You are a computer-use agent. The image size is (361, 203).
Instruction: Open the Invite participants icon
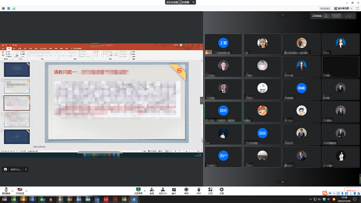(x=151, y=190)
